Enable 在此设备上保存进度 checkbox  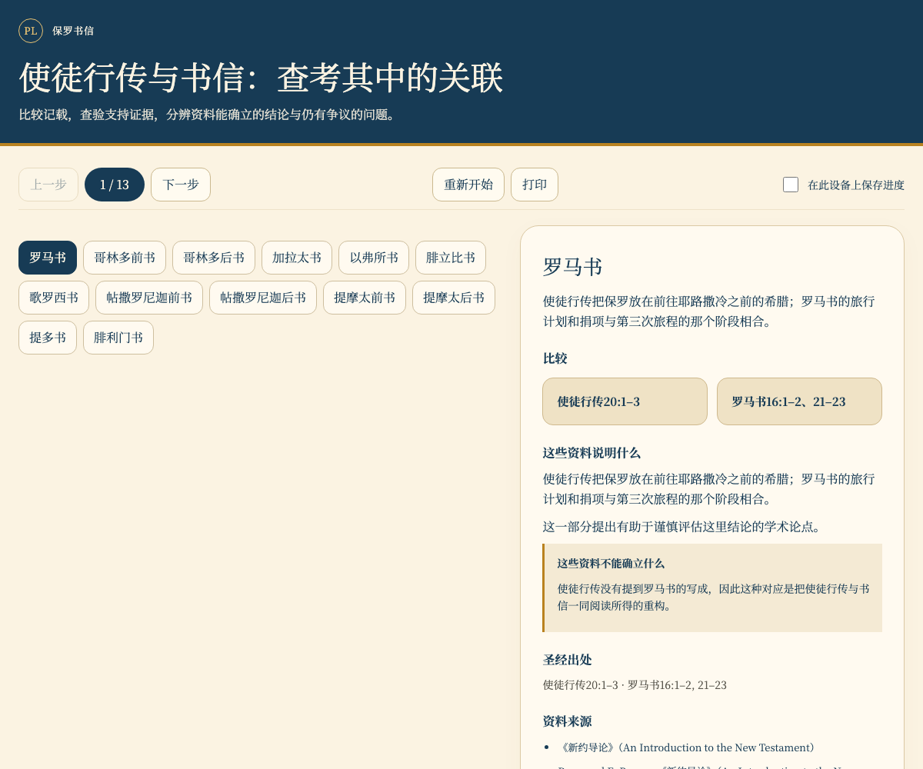tap(791, 185)
